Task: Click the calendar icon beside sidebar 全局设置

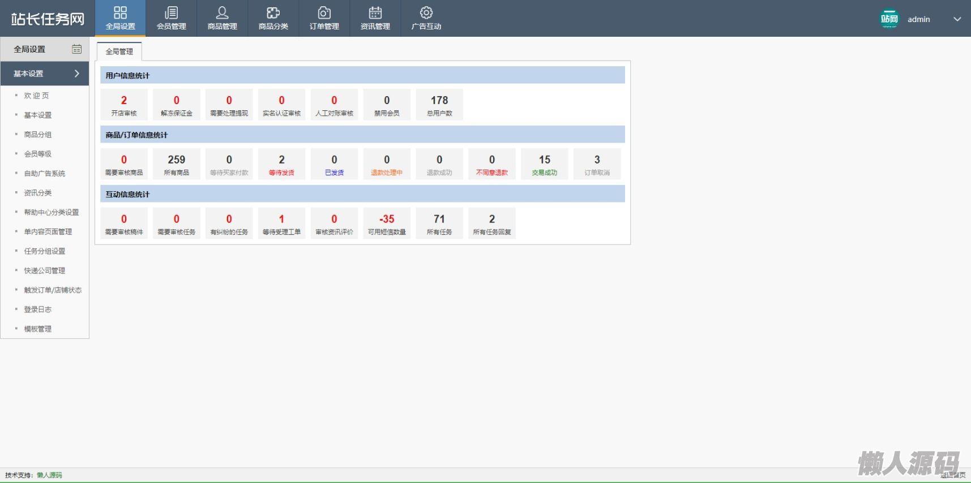Action: [x=77, y=49]
